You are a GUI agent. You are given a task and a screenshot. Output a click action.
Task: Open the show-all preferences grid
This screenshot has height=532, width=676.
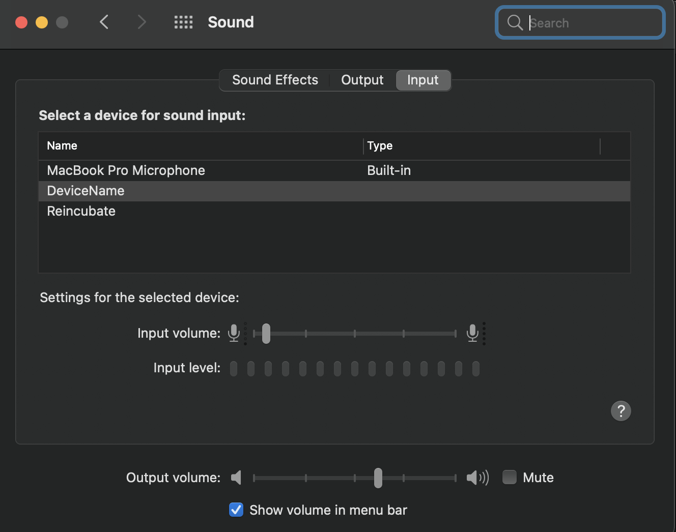click(x=183, y=22)
